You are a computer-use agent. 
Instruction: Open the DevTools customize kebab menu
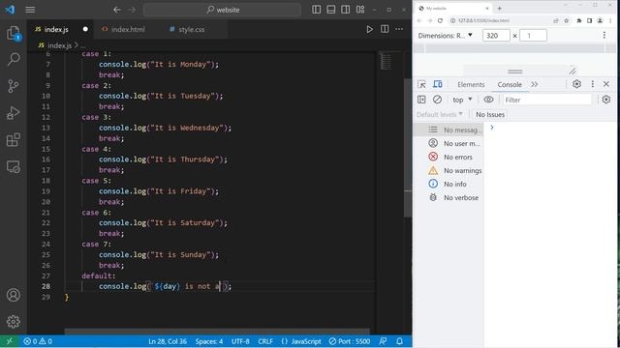pos(592,84)
